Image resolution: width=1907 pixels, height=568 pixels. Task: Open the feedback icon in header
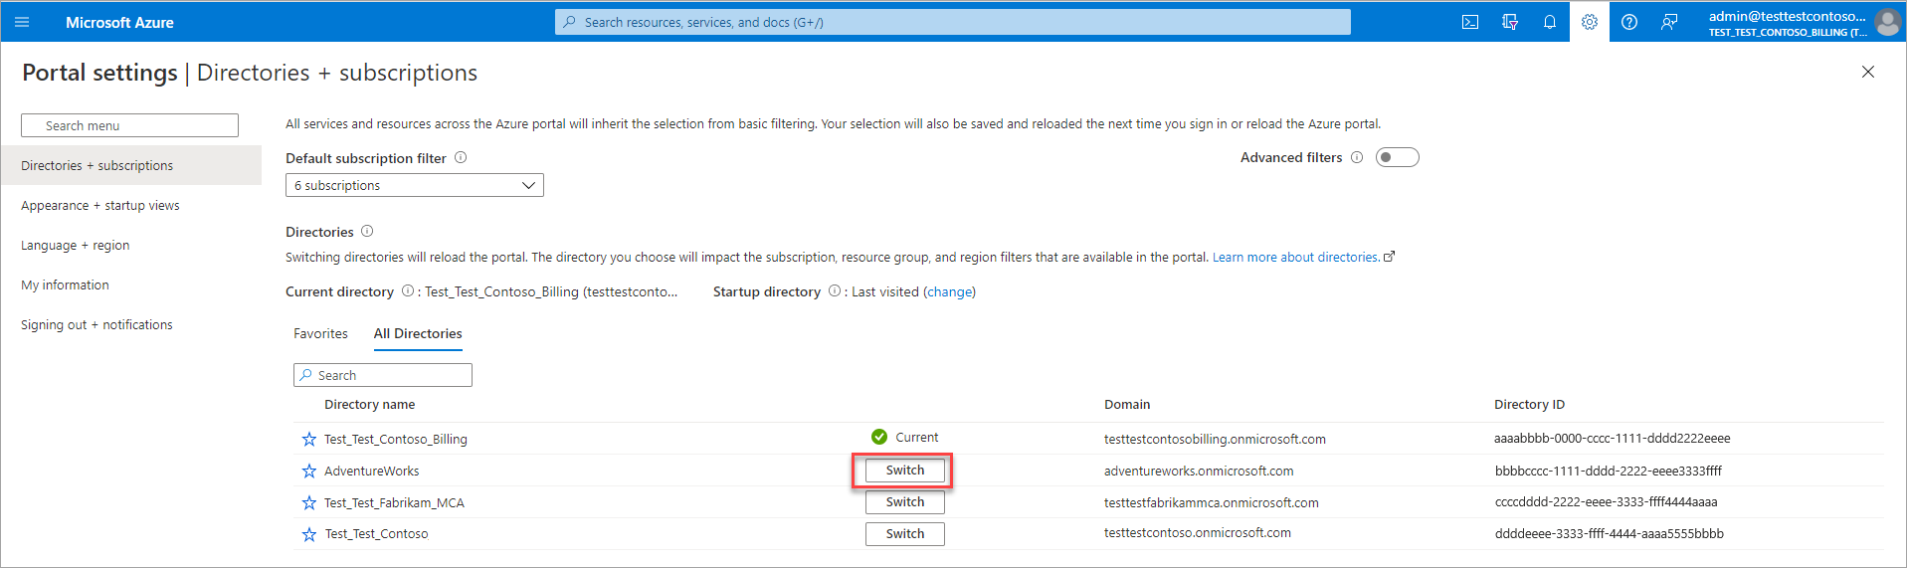[1669, 22]
